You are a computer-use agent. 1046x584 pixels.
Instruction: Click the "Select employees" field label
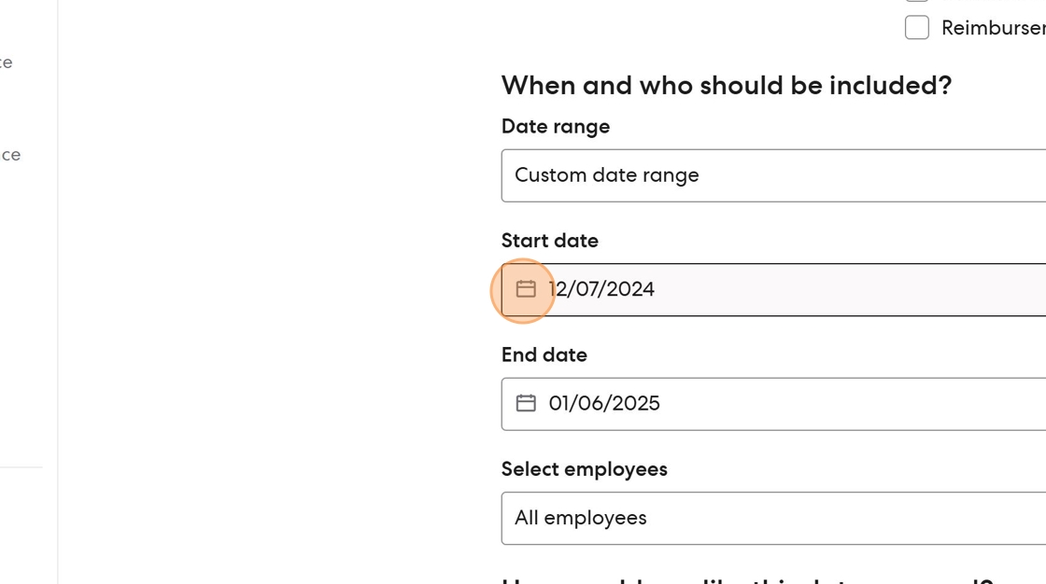pyautogui.click(x=585, y=468)
